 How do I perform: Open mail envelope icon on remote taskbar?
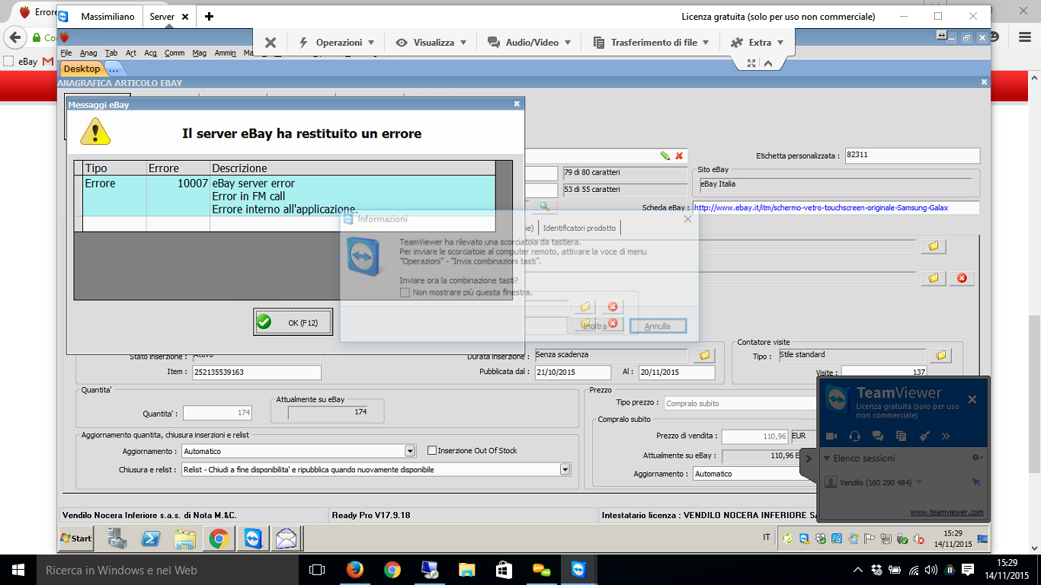(287, 539)
